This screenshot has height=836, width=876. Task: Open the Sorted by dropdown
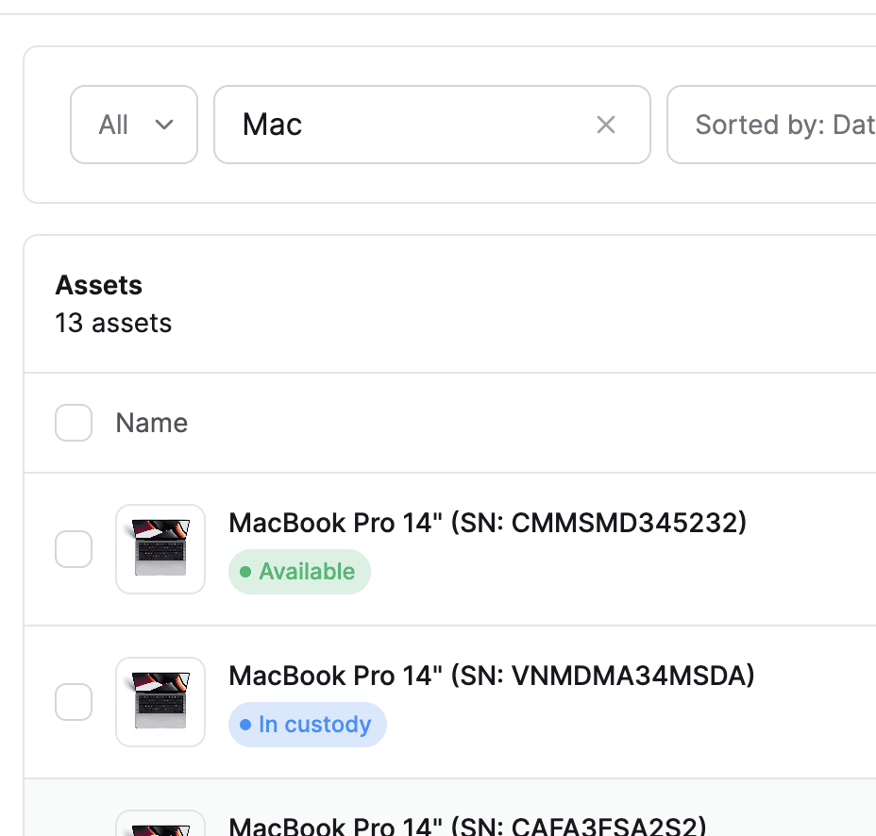tap(771, 125)
